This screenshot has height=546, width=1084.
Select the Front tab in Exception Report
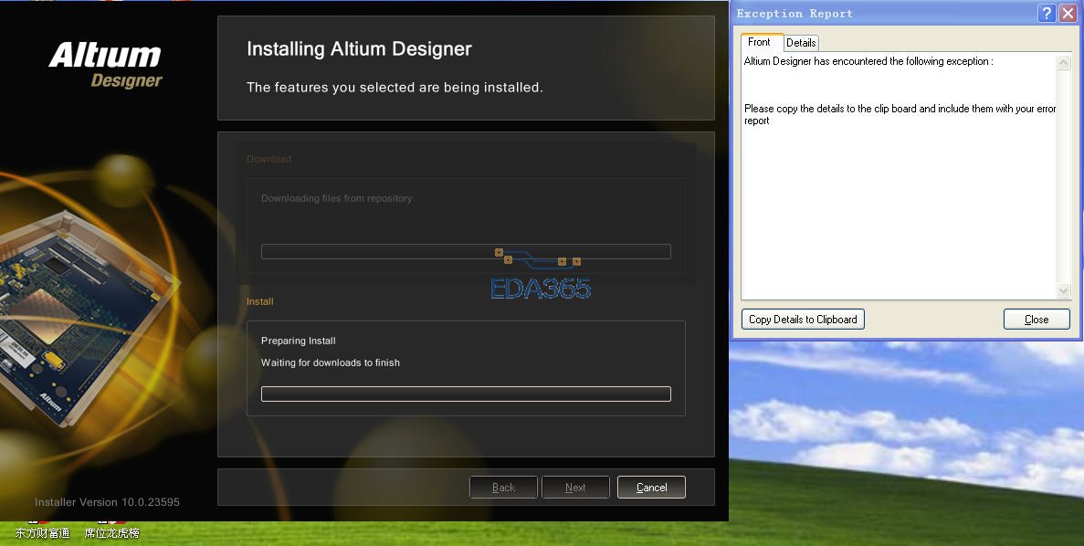pyautogui.click(x=760, y=42)
